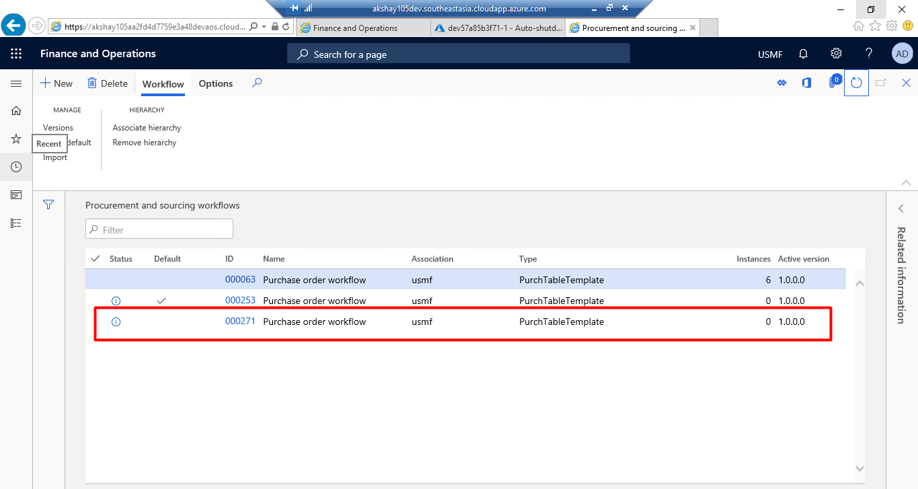
Task: Sort by the Type column header
Action: tap(528, 259)
